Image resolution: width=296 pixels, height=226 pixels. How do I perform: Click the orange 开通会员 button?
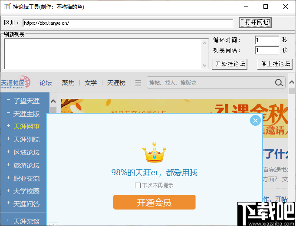click(154, 203)
